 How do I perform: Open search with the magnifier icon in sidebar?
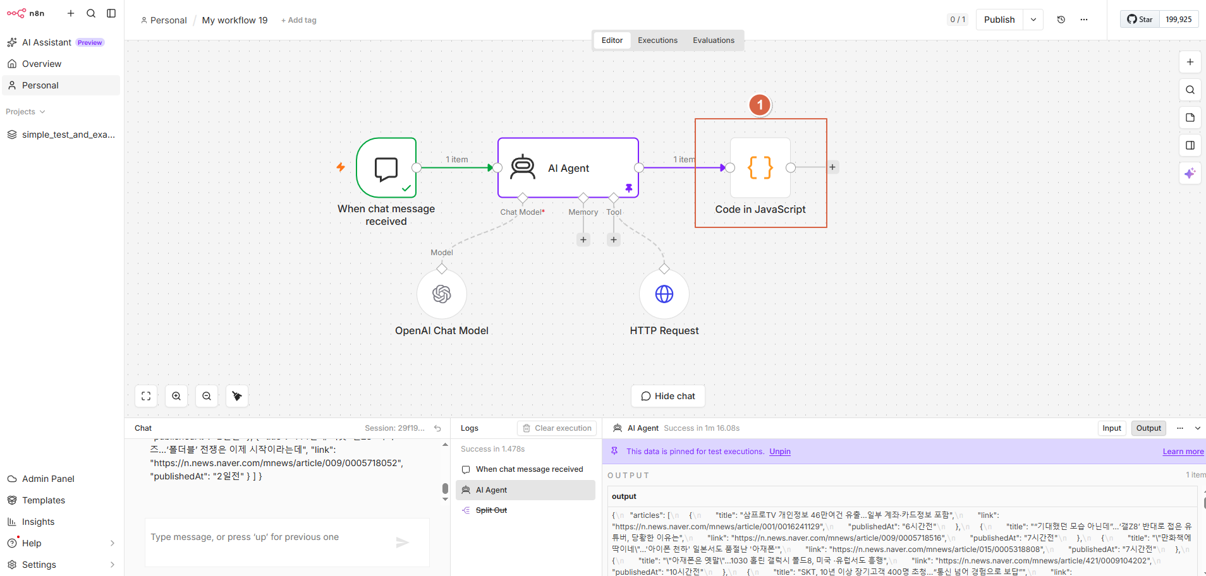tap(91, 13)
